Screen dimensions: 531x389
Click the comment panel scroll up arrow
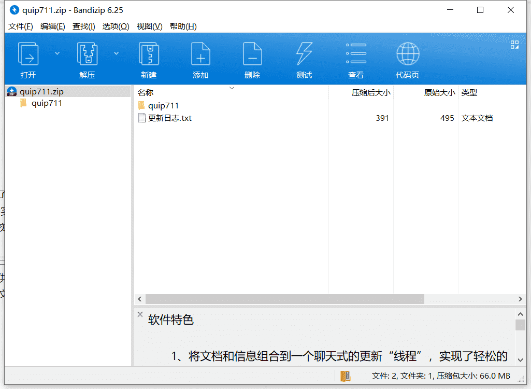[x=520, y=314]
